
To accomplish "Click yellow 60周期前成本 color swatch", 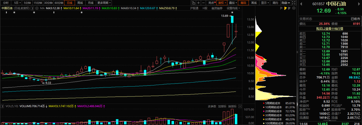I will pyautogui.click(x=264, y=119).
